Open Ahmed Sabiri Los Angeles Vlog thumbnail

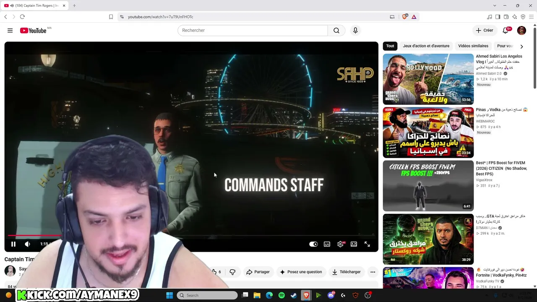click(x=428, y=79)
